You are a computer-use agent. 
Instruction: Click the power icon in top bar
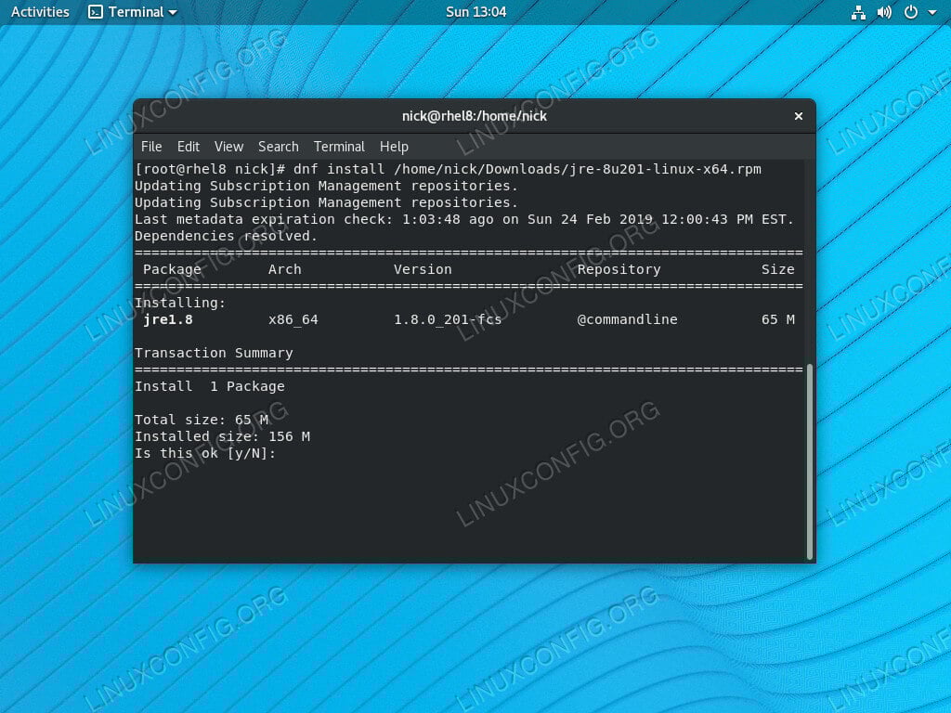pos(910,12)
